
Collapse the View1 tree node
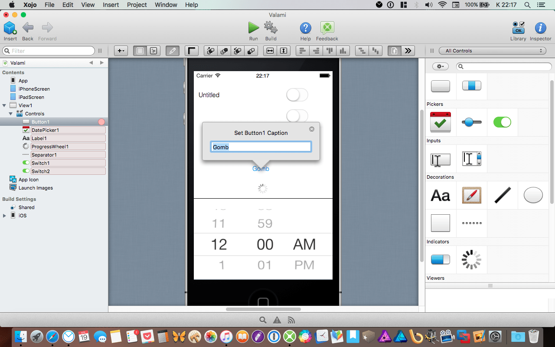[4, 105]
